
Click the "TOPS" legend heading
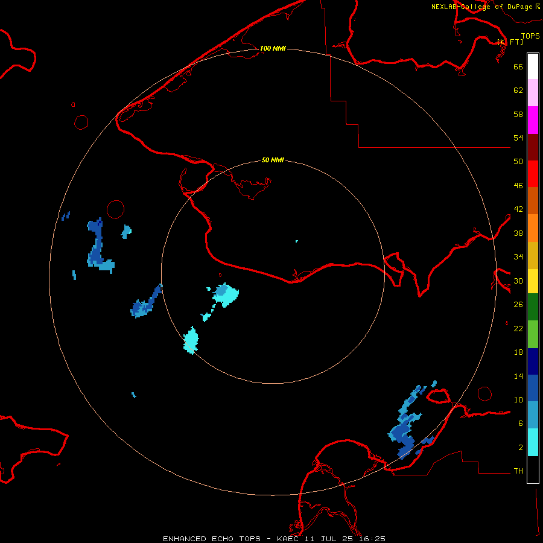click(530, 36)
